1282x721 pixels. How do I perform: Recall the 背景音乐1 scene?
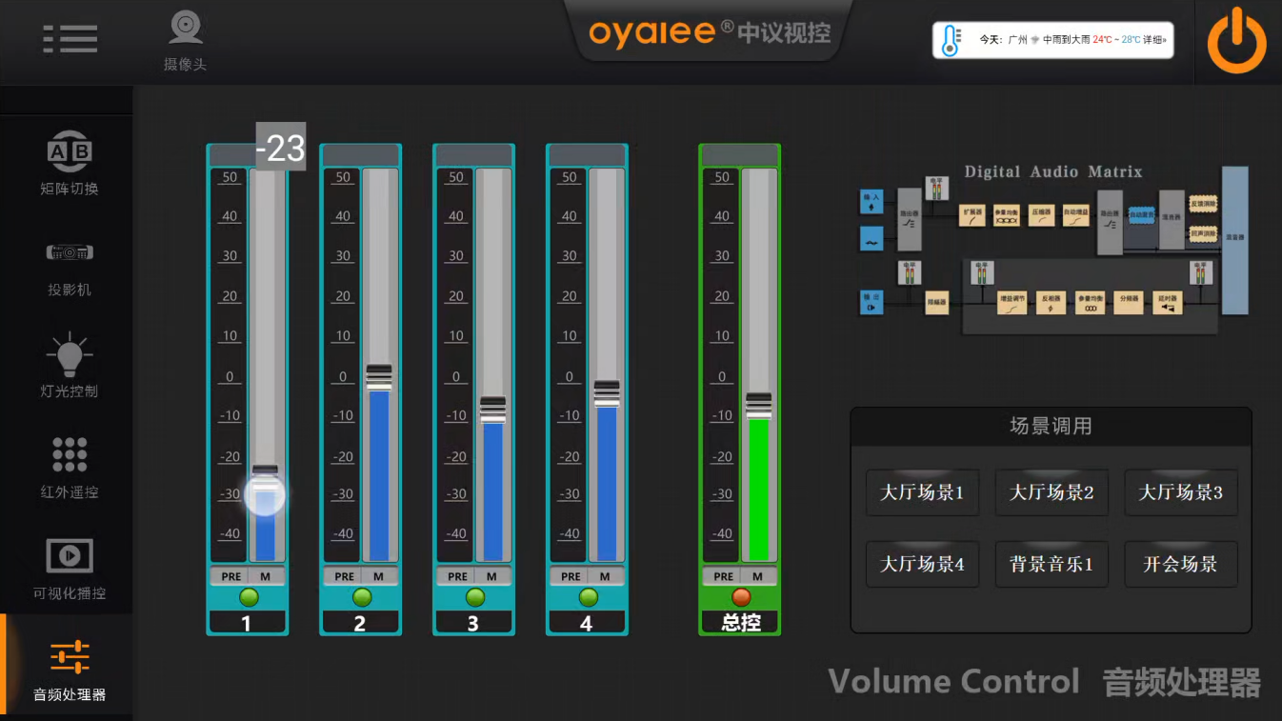click(1052, 564)
